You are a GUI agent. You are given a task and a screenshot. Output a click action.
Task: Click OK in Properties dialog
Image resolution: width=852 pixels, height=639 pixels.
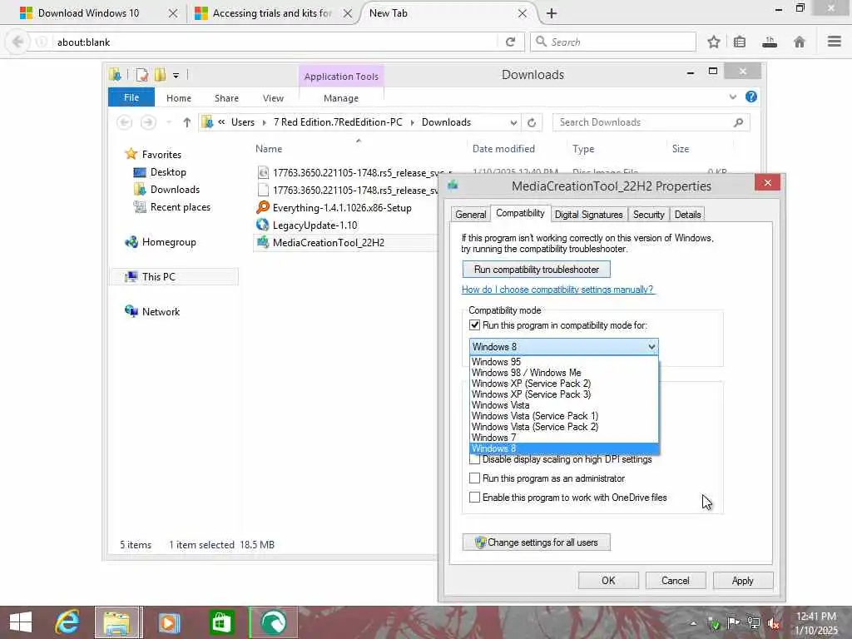pyautogui.click(x=608, y=580)
